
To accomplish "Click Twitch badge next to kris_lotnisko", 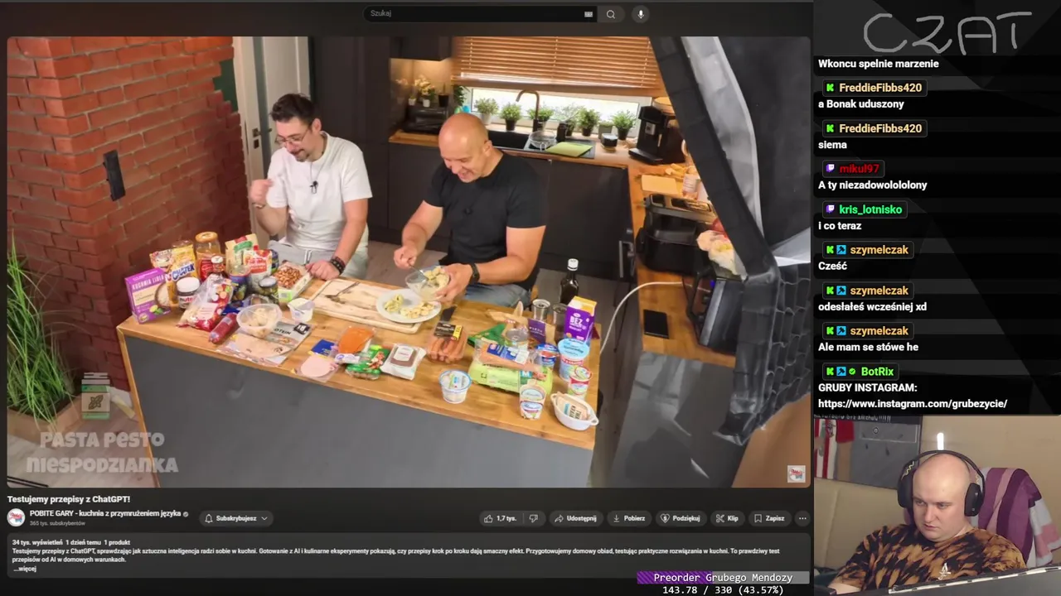I will 830,209.
